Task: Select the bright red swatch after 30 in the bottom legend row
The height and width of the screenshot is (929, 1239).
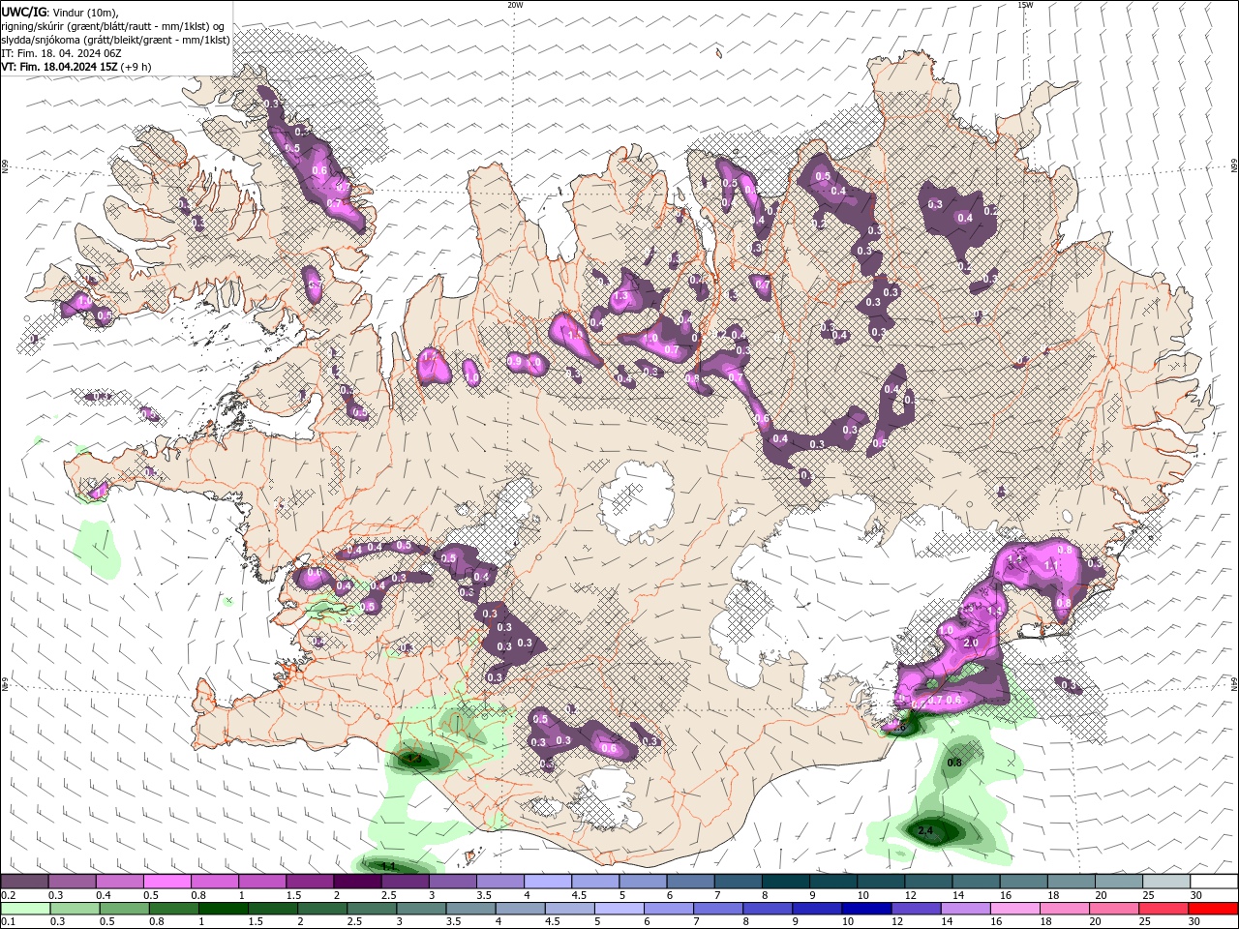Action: pos(1213,909)
